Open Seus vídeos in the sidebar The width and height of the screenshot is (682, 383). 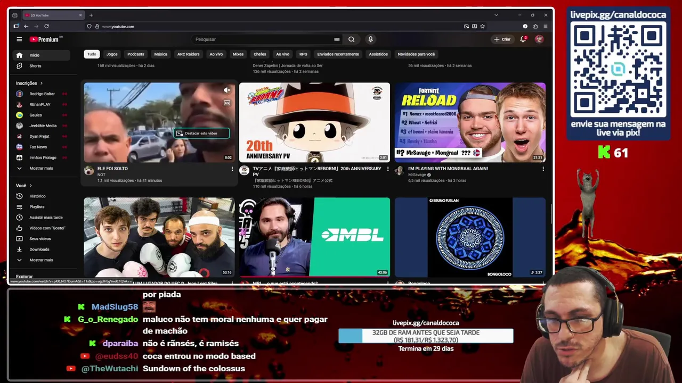click(x=42, y=239)
